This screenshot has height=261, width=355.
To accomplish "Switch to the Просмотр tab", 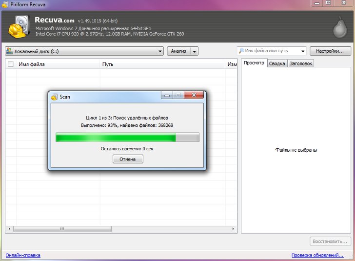I will click(x=254, y=63).
